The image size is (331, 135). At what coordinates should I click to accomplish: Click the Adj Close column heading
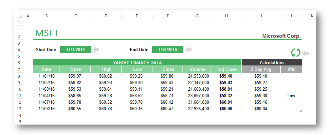(x=227, y=69)
